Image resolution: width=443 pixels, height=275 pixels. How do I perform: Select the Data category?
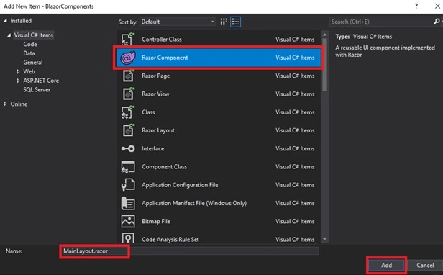click(29, 53)
